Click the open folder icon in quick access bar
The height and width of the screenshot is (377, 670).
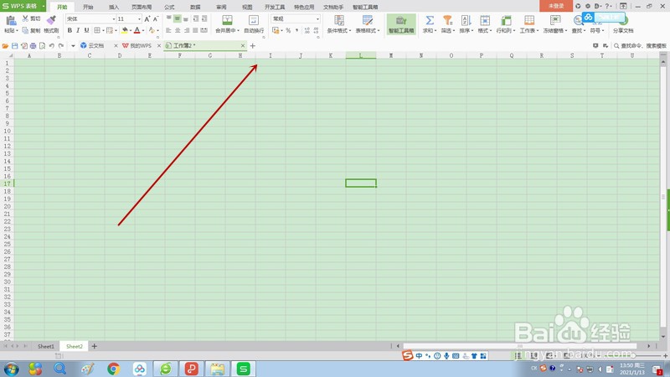5,46
